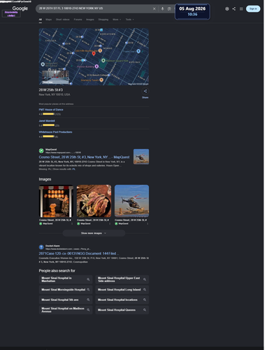Clear the search query with the X icon

tap(154, 9)
